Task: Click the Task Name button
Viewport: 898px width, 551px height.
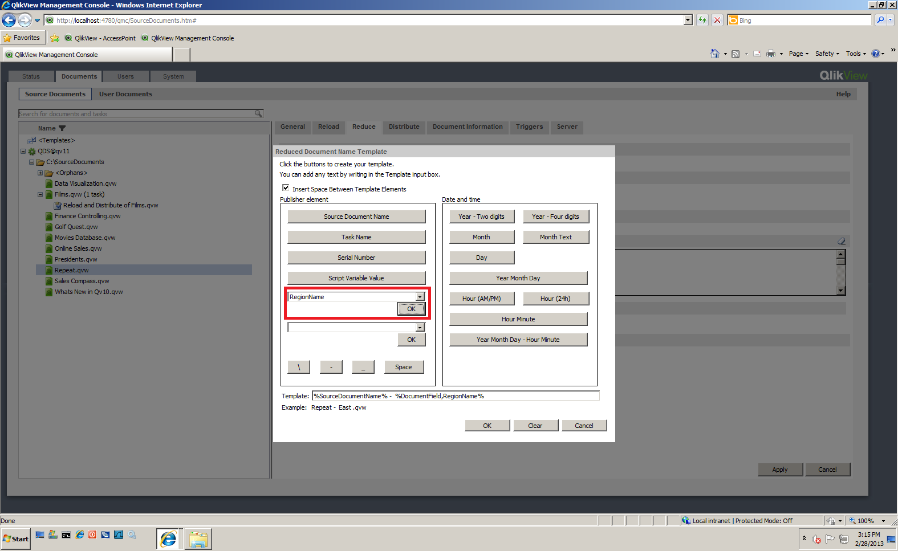Action: point(356,237)
